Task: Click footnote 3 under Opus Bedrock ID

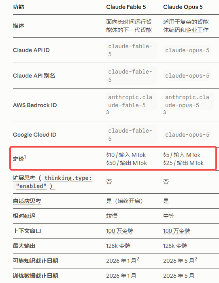Action: [164, 112]
